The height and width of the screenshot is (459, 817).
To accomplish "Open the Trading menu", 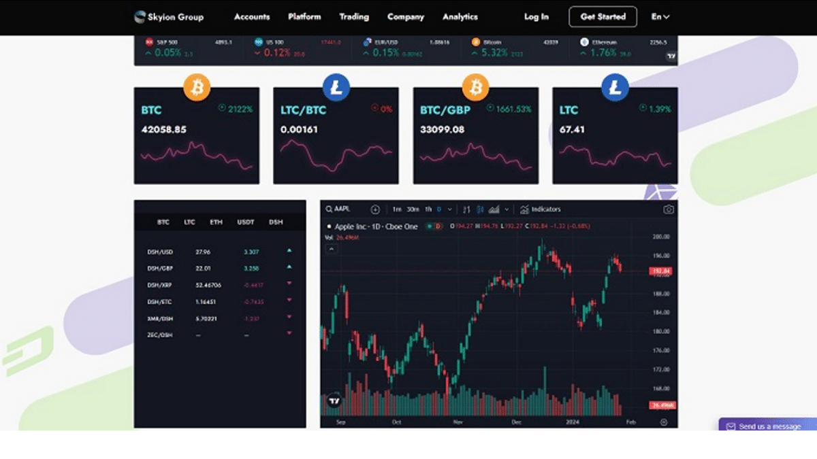I will click(x=354, y=17).
